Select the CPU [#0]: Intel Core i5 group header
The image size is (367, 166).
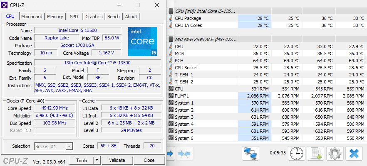(205, 11)
